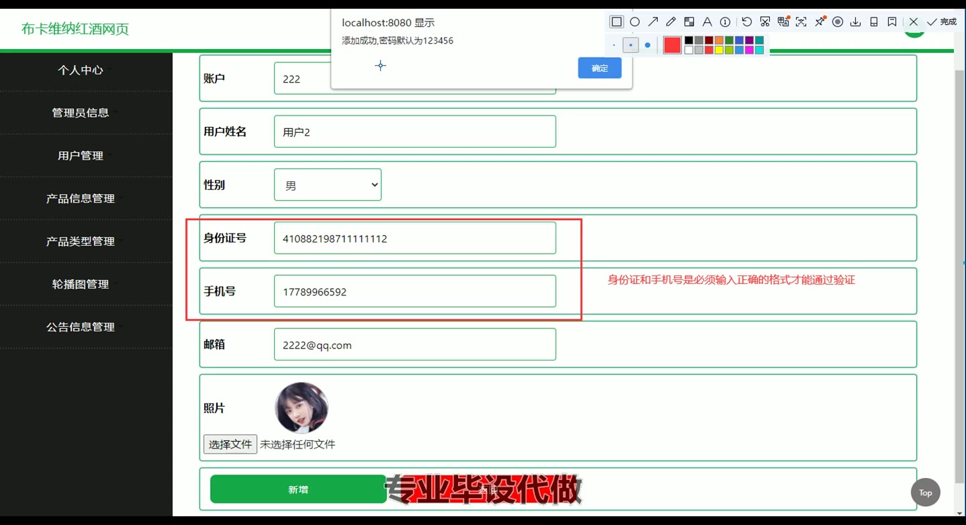Start screen recording from the toolbar

pyautogui.click(x=838, y=21)
